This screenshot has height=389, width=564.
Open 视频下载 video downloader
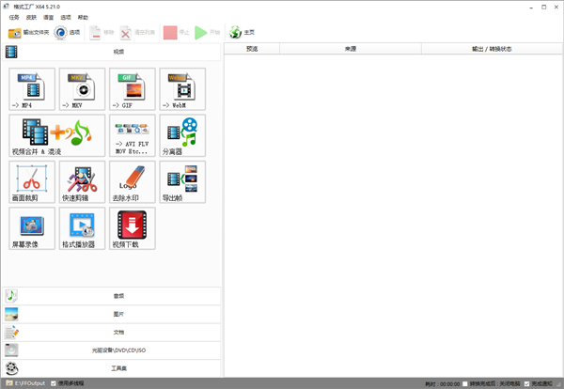coord(133,228)
